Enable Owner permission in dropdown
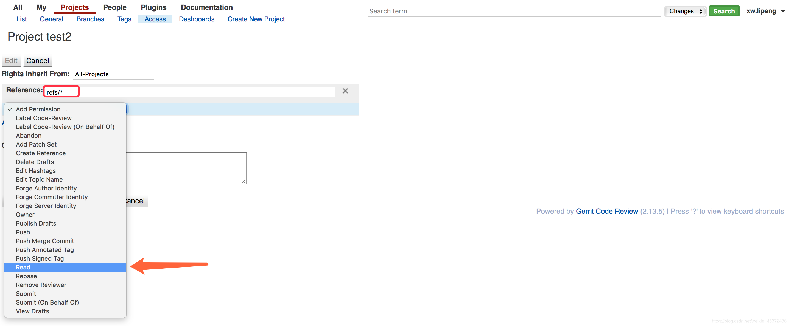 tap(25, 215)
